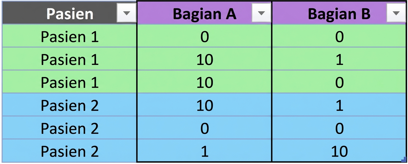Select the 0 in Bagian B third row
This screenshot has width=408, height=164.
pos(339,82)
